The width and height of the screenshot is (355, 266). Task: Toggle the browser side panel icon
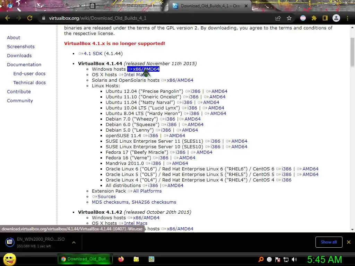point(325,18)
